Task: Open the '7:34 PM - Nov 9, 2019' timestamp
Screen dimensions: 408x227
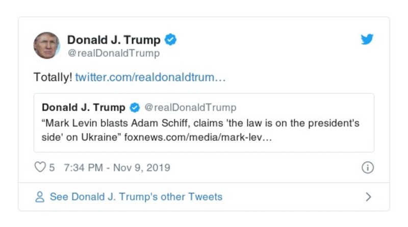Action: (x=117, y=168)
